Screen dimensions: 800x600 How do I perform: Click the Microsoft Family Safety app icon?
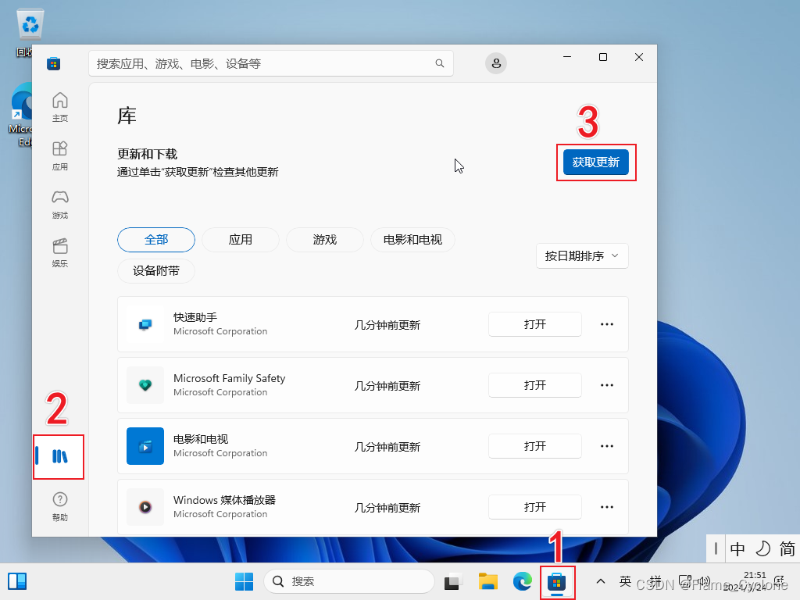(145, 385)
